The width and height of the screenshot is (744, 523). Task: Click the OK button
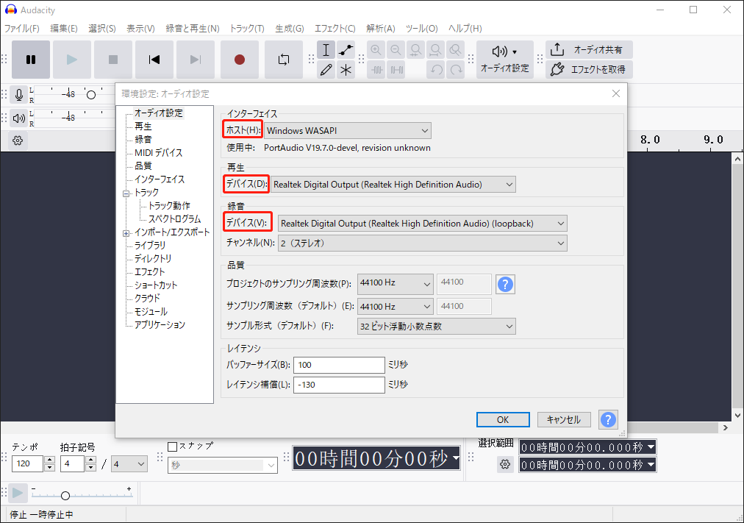pyautogui.click(x=503, y=419)
